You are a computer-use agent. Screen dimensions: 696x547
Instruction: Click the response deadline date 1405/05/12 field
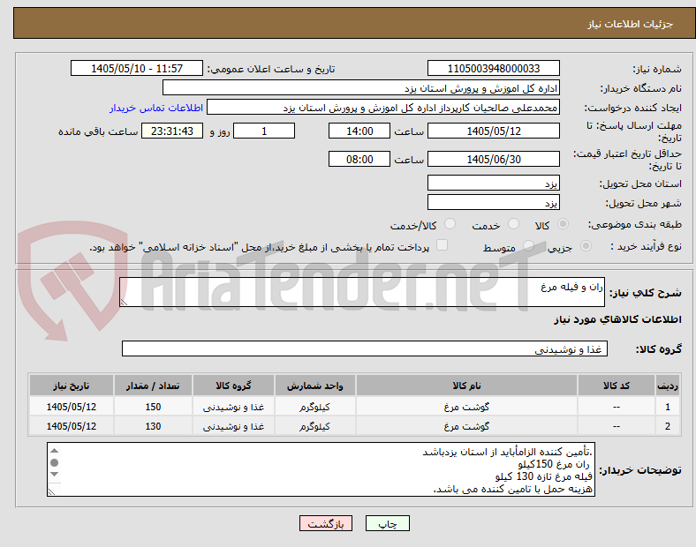pos(494,131)
